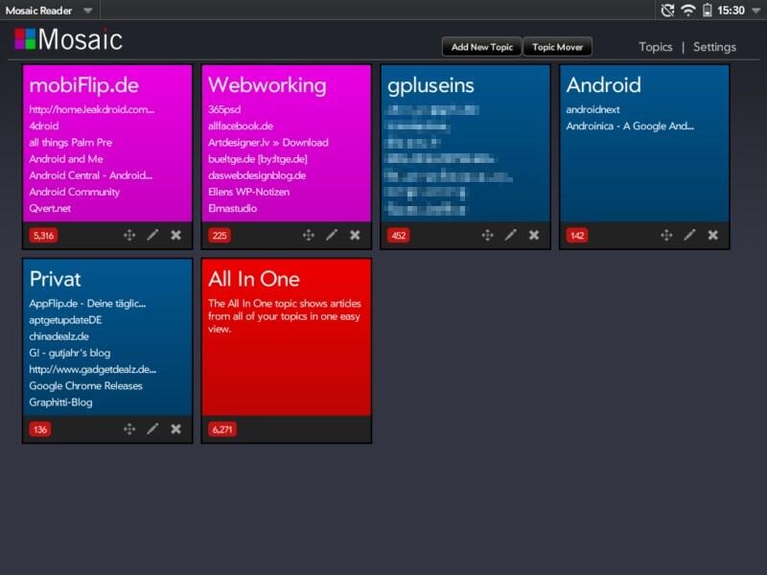Screen dimensions: 767x575
Task: Expand the system menu arrow beside the clock
Action: pos(756,11)
